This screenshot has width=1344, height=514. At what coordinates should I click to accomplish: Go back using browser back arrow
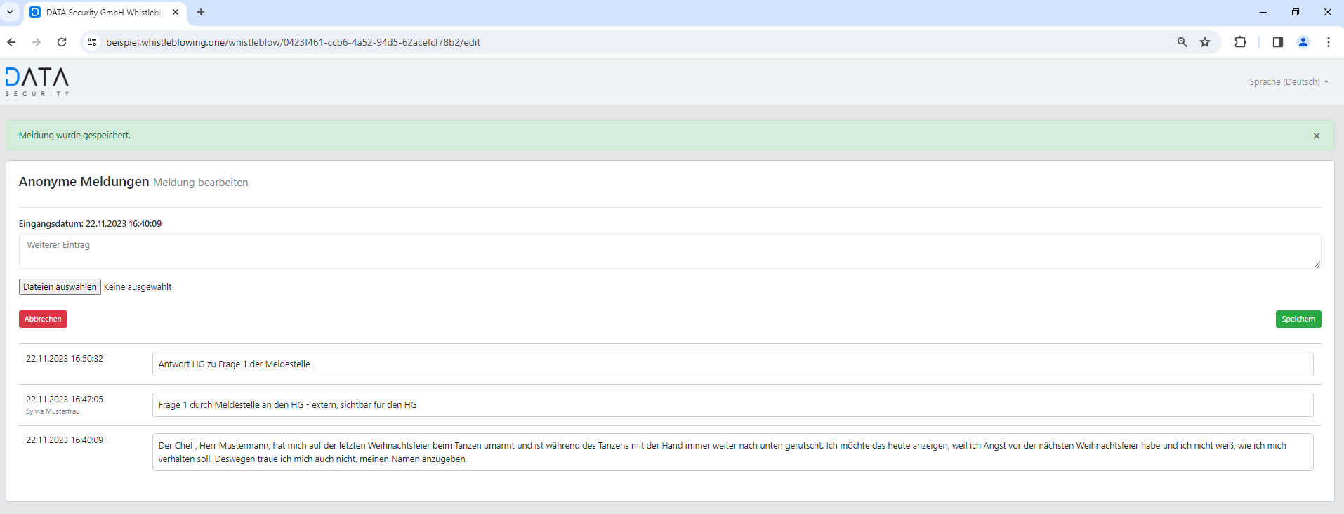(11, 42)
